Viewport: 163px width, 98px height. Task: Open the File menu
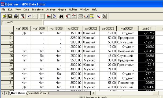click(x=3, y=10)
